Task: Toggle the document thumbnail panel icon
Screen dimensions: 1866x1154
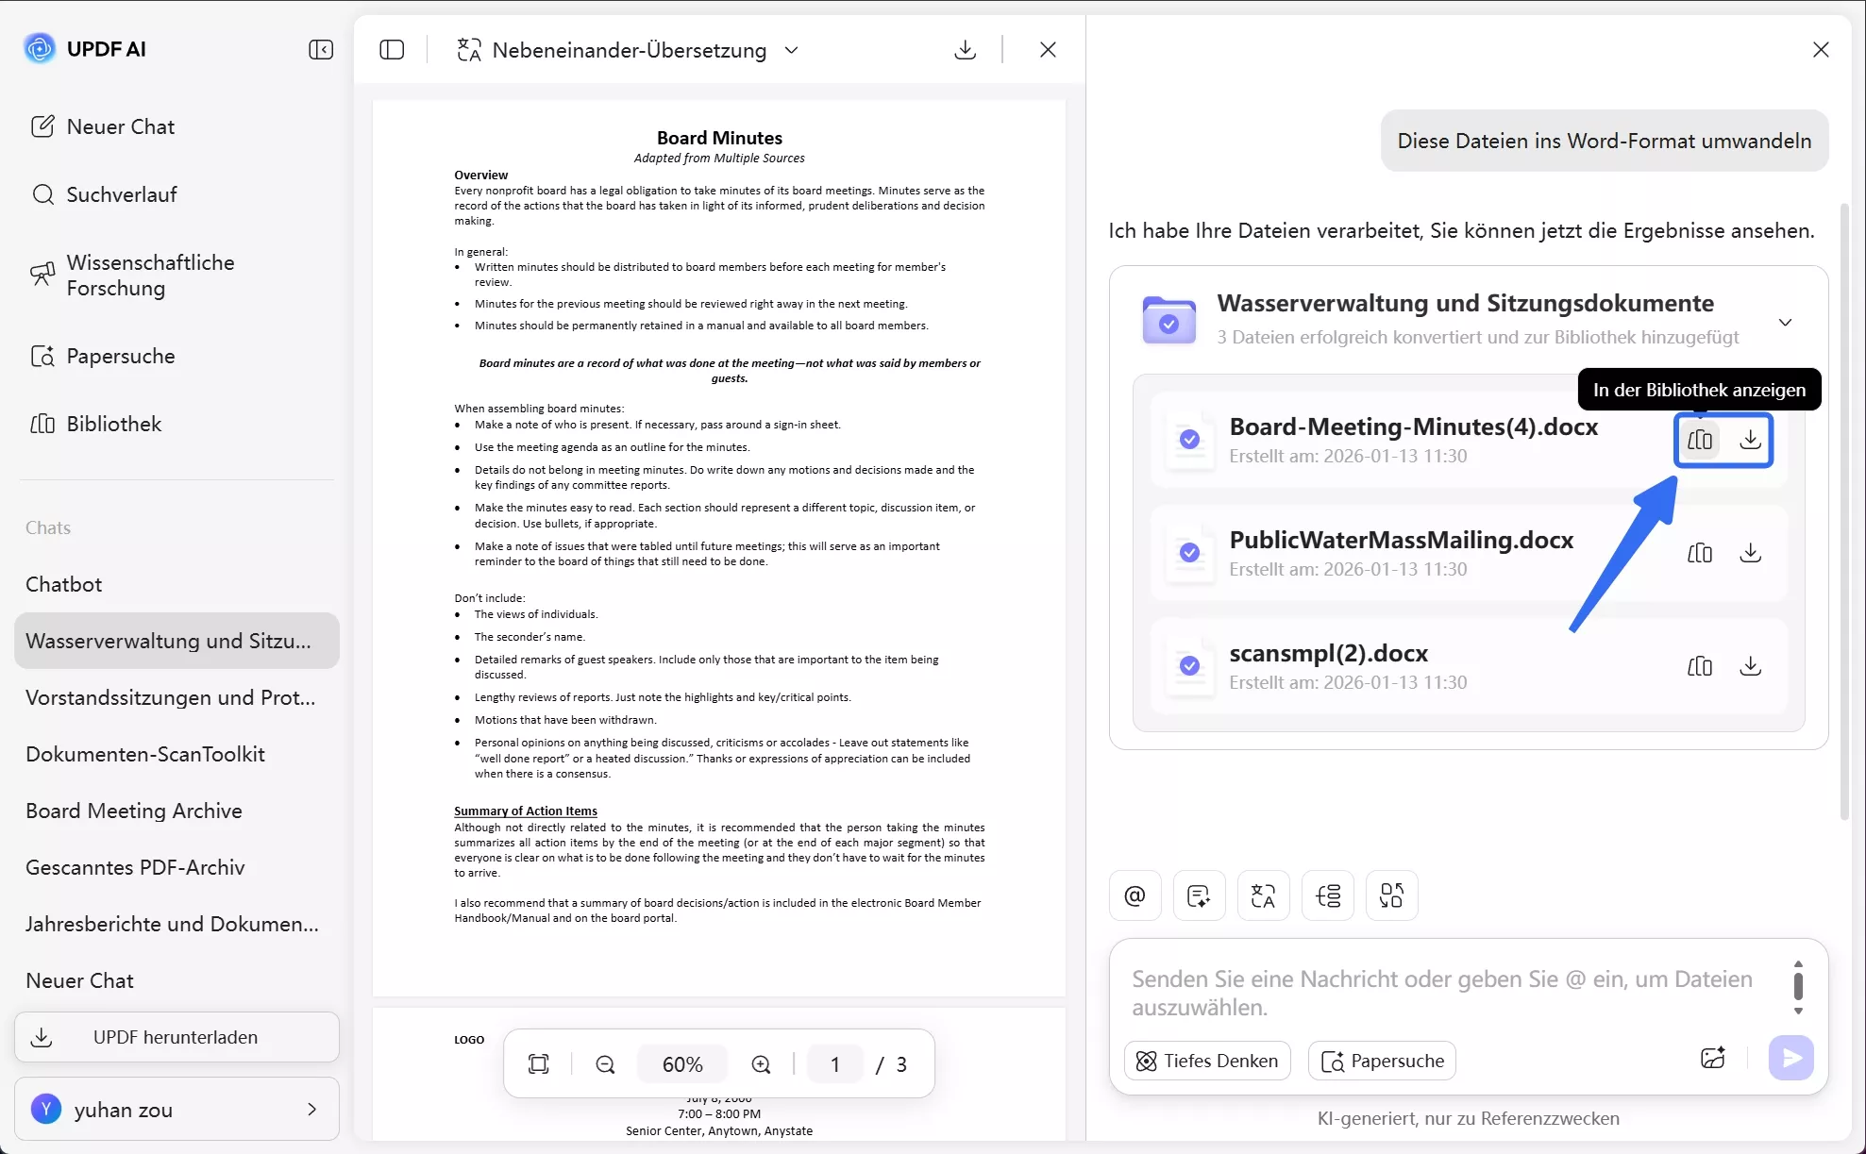Action: tap(392, 49)
